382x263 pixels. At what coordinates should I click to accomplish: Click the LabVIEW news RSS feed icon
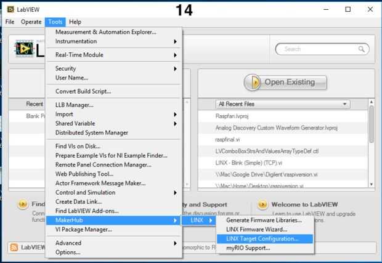pos(14,247)
